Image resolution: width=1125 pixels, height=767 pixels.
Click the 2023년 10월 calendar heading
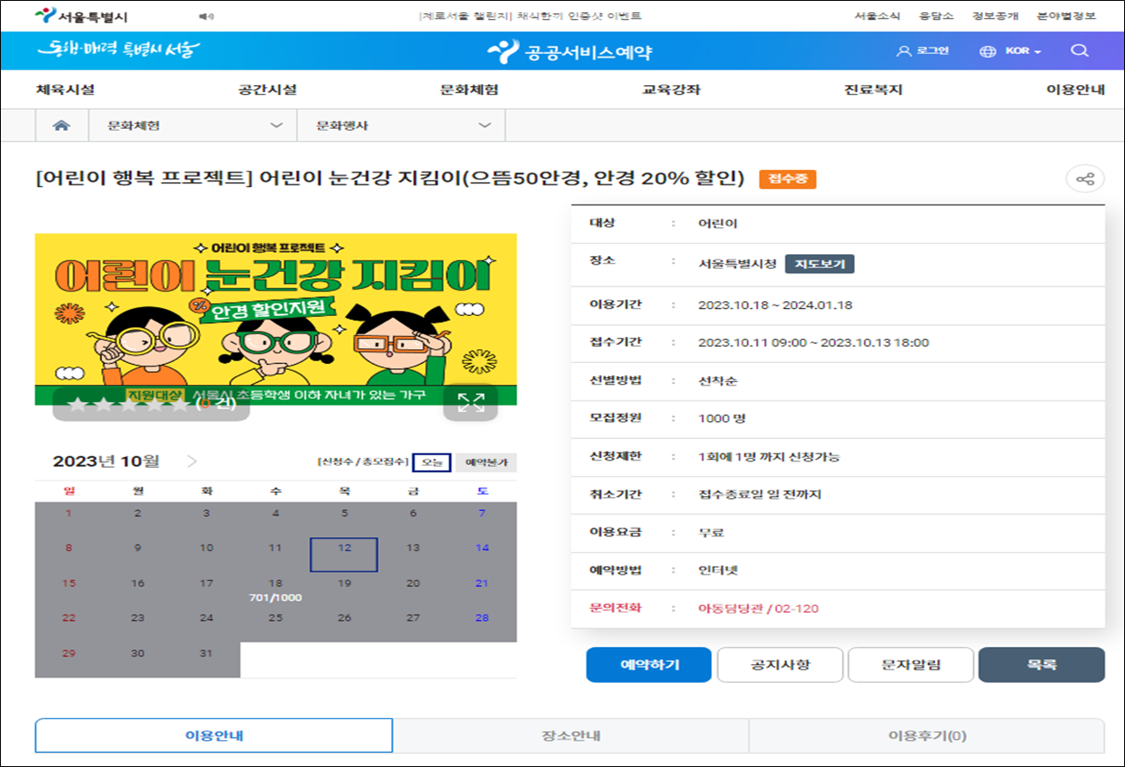pyautogui.click(x=106, y=461)
